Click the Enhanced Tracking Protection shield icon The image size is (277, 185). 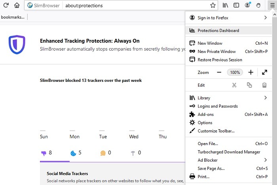17,45
